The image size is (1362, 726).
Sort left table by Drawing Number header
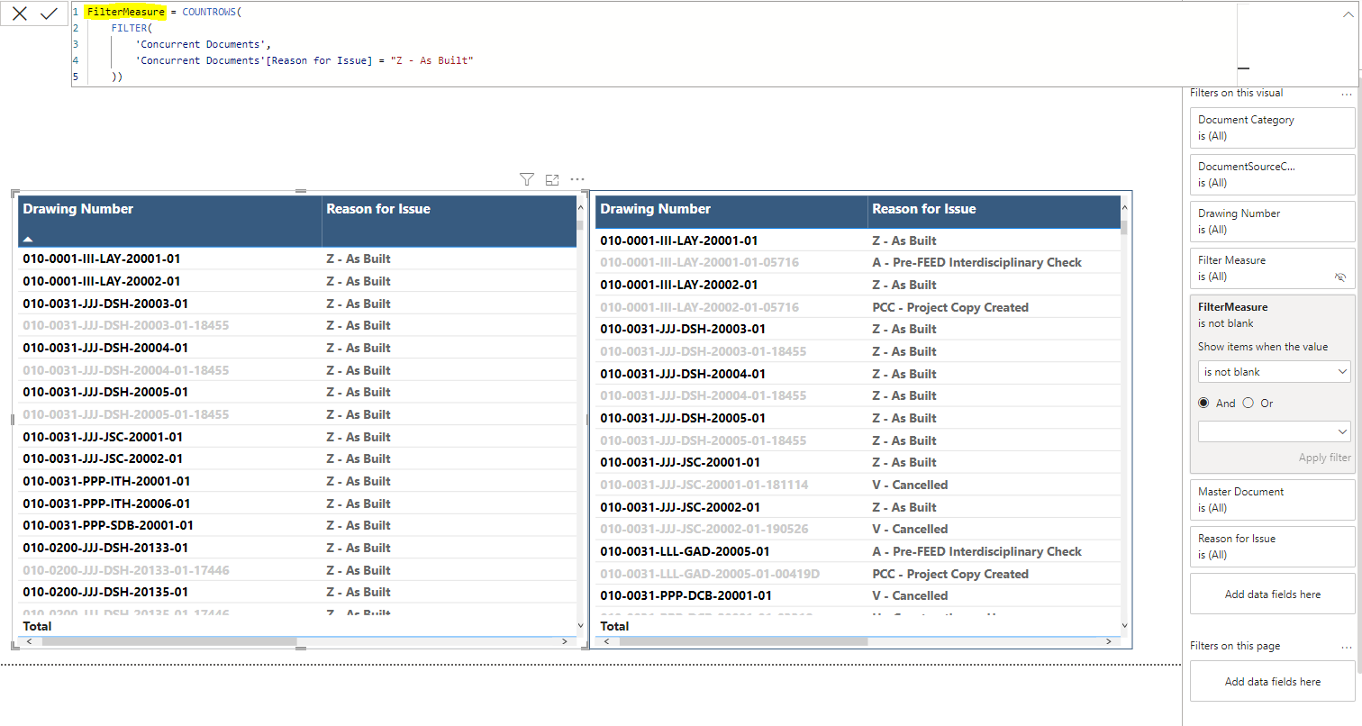pyautogui.click(x=78, y=209)
